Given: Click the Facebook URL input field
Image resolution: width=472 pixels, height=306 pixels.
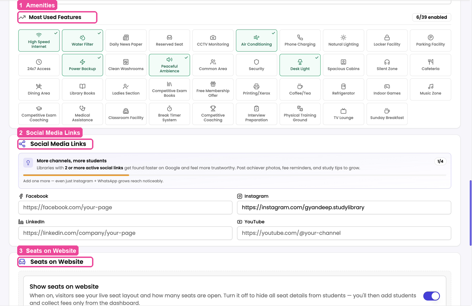Looking at the screenshot, I should coord(125,207).
